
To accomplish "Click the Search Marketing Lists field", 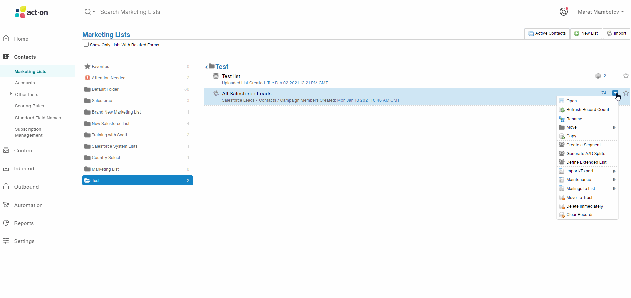I will coord(130,12).
